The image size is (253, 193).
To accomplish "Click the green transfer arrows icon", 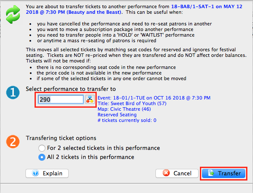I will click(x=13, y=14).
